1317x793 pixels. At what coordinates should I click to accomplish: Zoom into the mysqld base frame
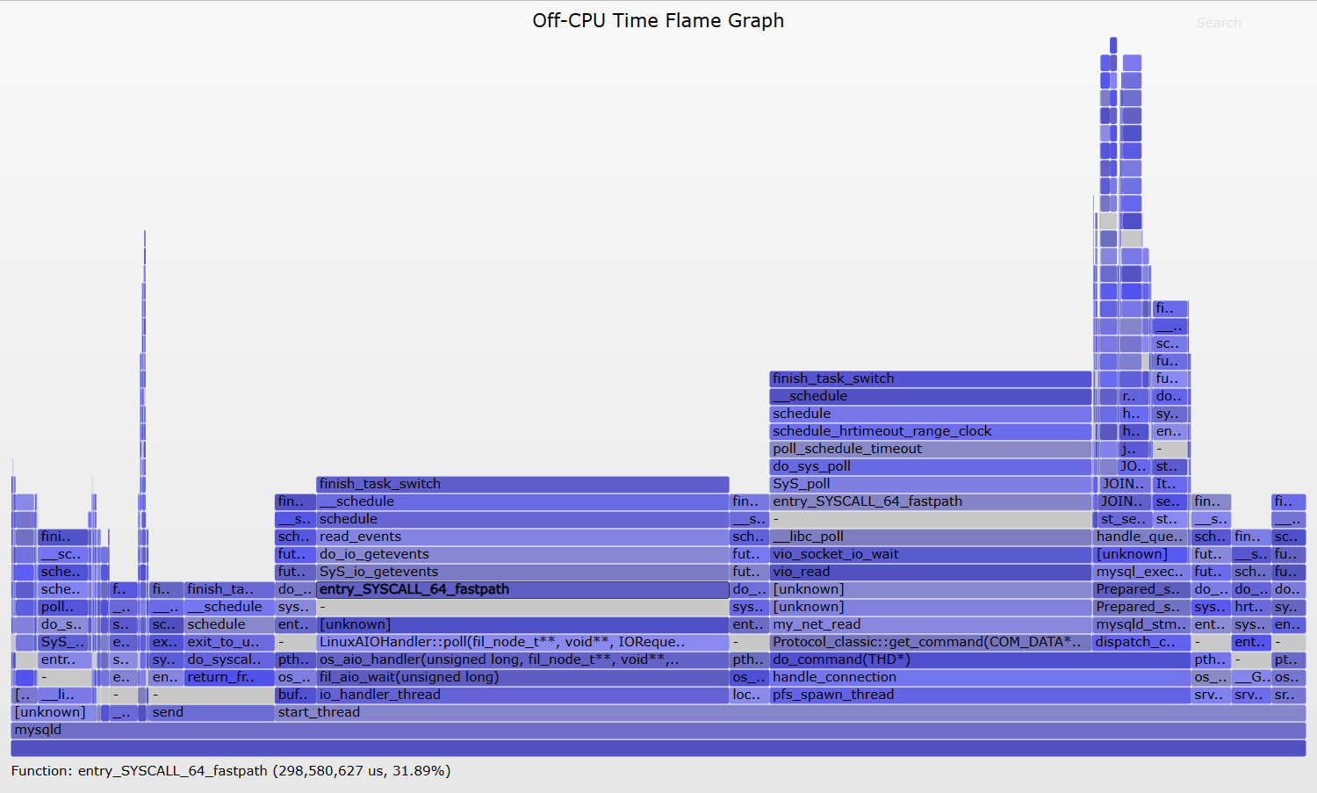point(658,730)
